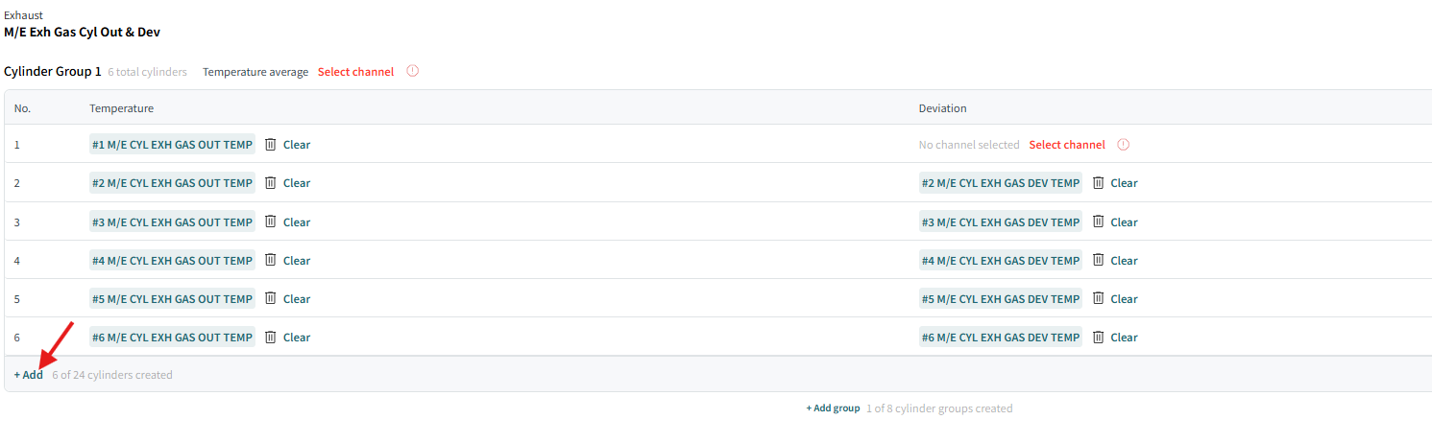
Task: Click trash icon for #4 deviation channel
Action: point(1098,260)
